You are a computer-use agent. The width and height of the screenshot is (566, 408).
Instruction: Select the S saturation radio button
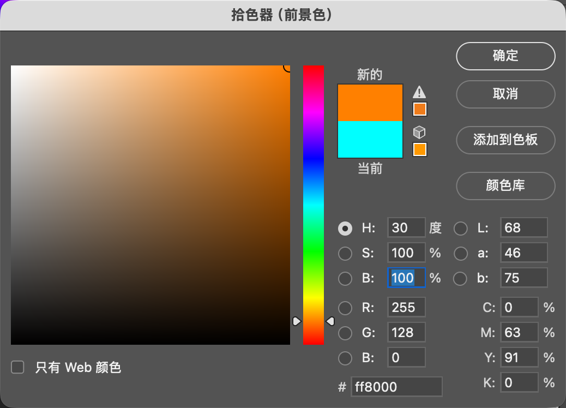345,254
